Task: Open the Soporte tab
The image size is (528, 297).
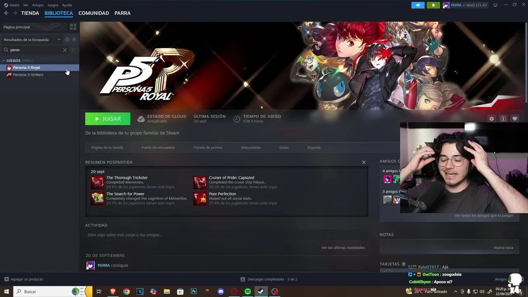Action: tap(314, 148)
